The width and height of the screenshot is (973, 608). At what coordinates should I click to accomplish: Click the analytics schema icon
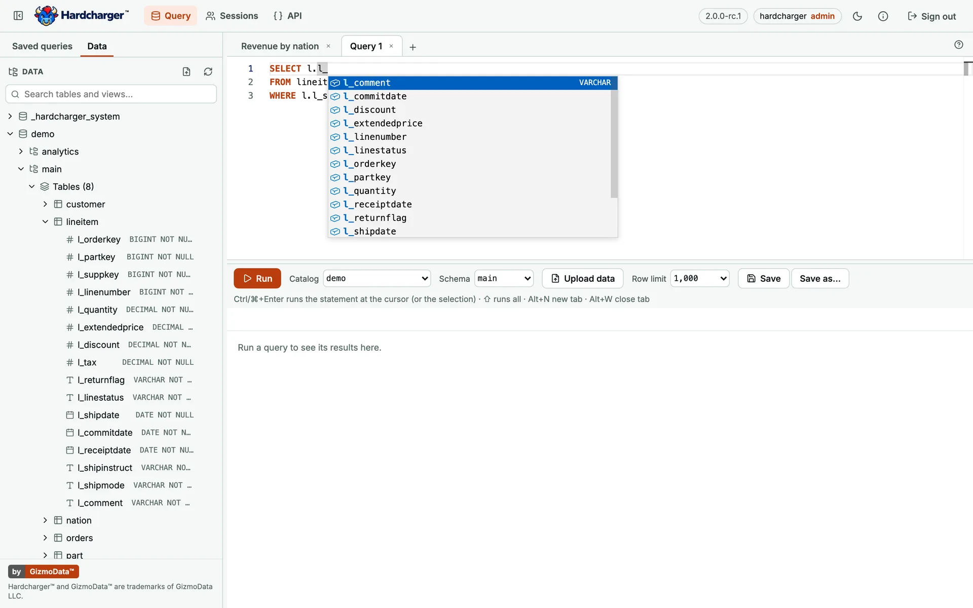pyautogui.click(x=34, y=151)
